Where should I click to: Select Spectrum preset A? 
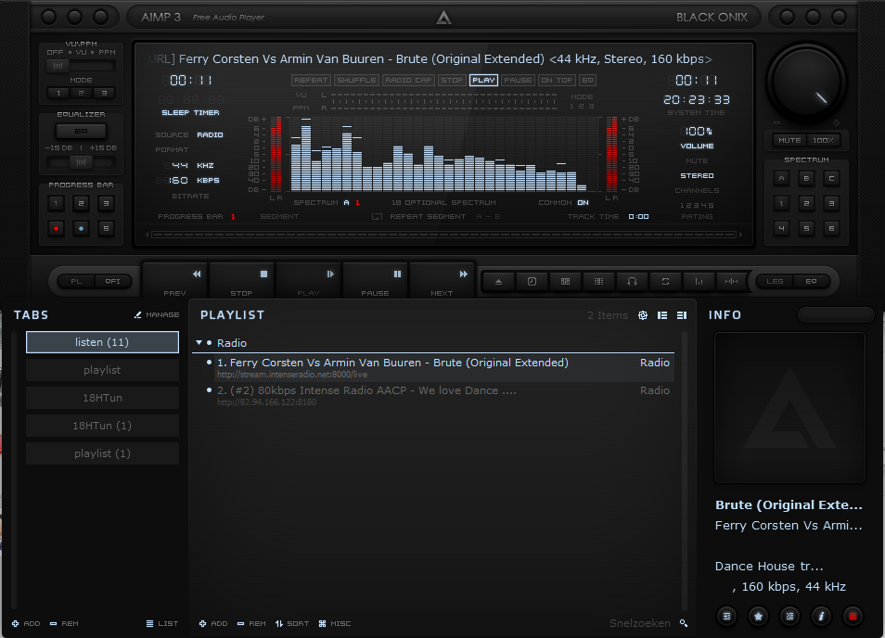click(782, 178)
